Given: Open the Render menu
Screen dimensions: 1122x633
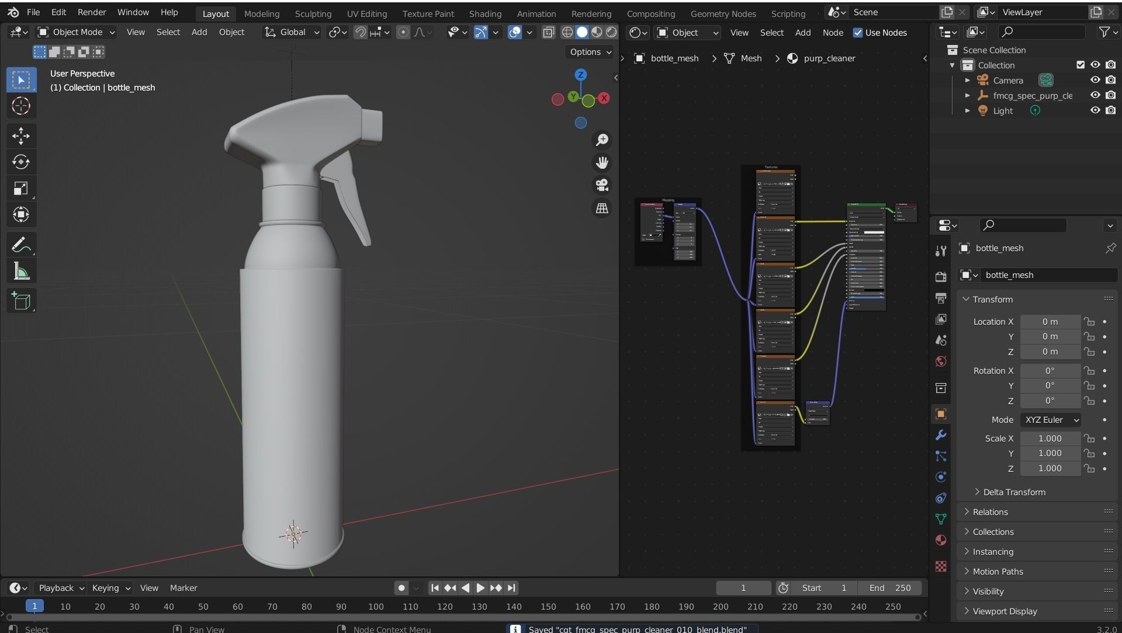Looking at the screenshot, I should pyautogui.click(x=92, y=12).
